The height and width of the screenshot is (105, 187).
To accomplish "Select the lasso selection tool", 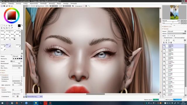I will [x=4, y=26].
